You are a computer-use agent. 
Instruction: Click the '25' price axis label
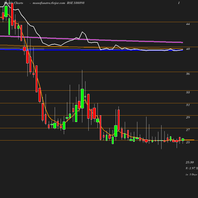point(188,142)
